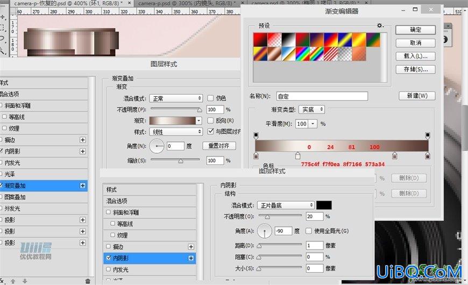468x285 pixels.
Task: Open the 平滑度 smoothness arrow dropdown
Action: click(x=313, y=124)
